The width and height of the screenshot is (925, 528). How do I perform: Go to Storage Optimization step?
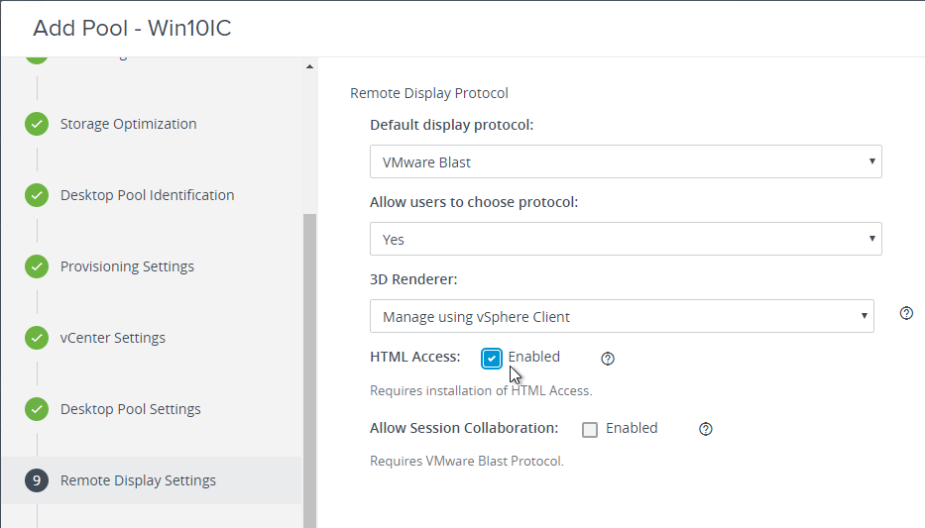[128, 124]
